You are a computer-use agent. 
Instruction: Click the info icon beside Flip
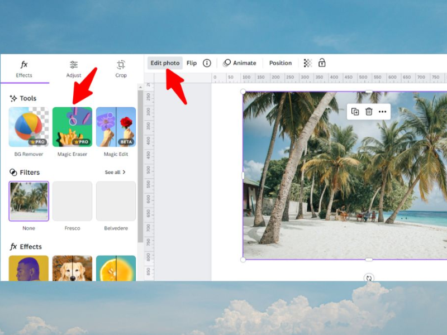tap(207, 63)
